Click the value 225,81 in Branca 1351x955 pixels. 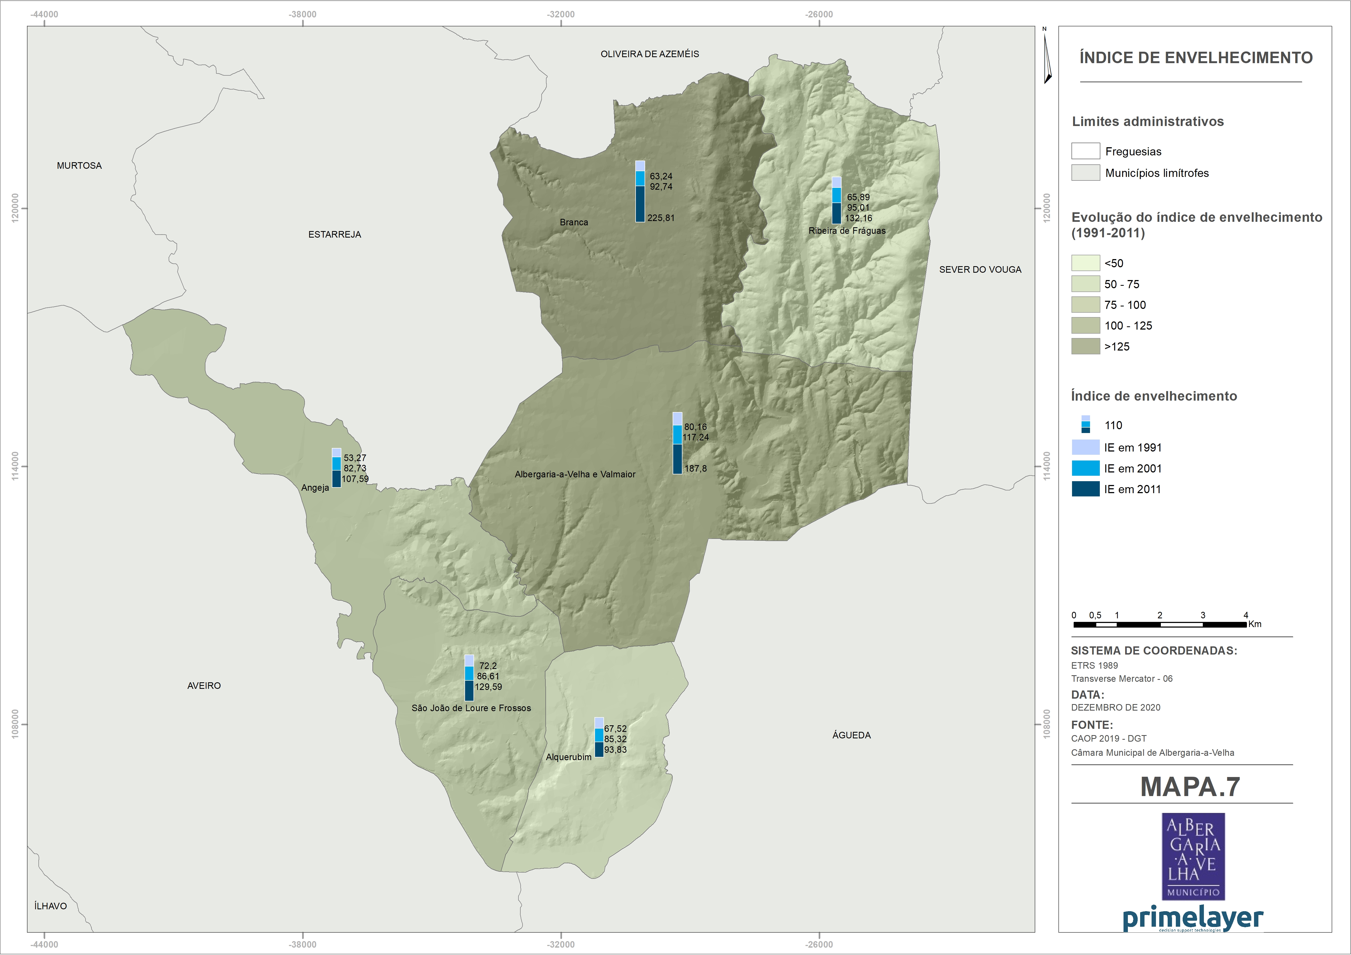click(661, 218)
